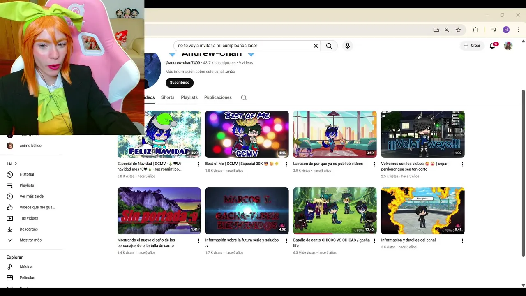Expand channel info with ...más
The image size is (526, 296).
(230, 72)
